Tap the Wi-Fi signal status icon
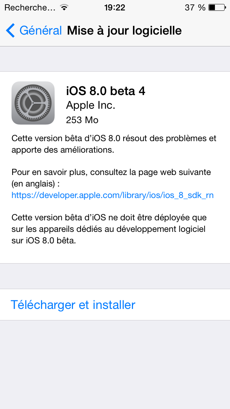 point(64,7)
